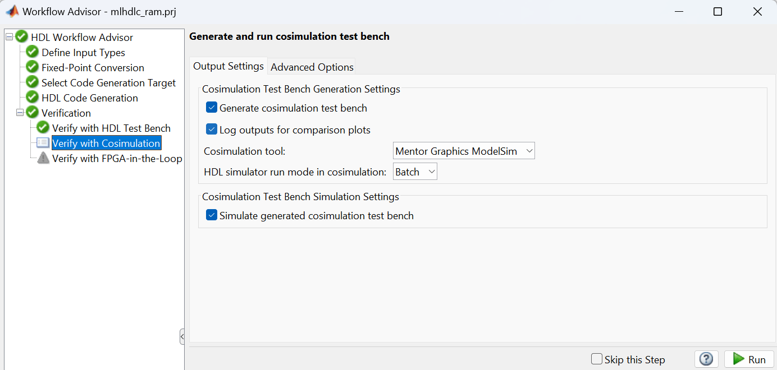Select the Output Settings tab
777x370 pixels.
coord(228,66)
